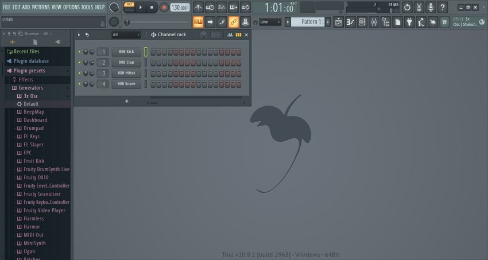Open the help question mark icon
The image size is (488, 260).
[443, 7]
